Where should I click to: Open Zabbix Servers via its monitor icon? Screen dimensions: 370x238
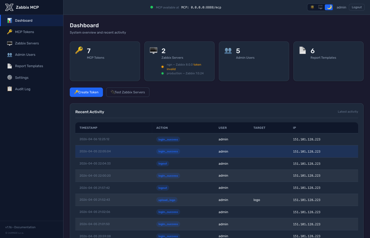coord(10,43)
